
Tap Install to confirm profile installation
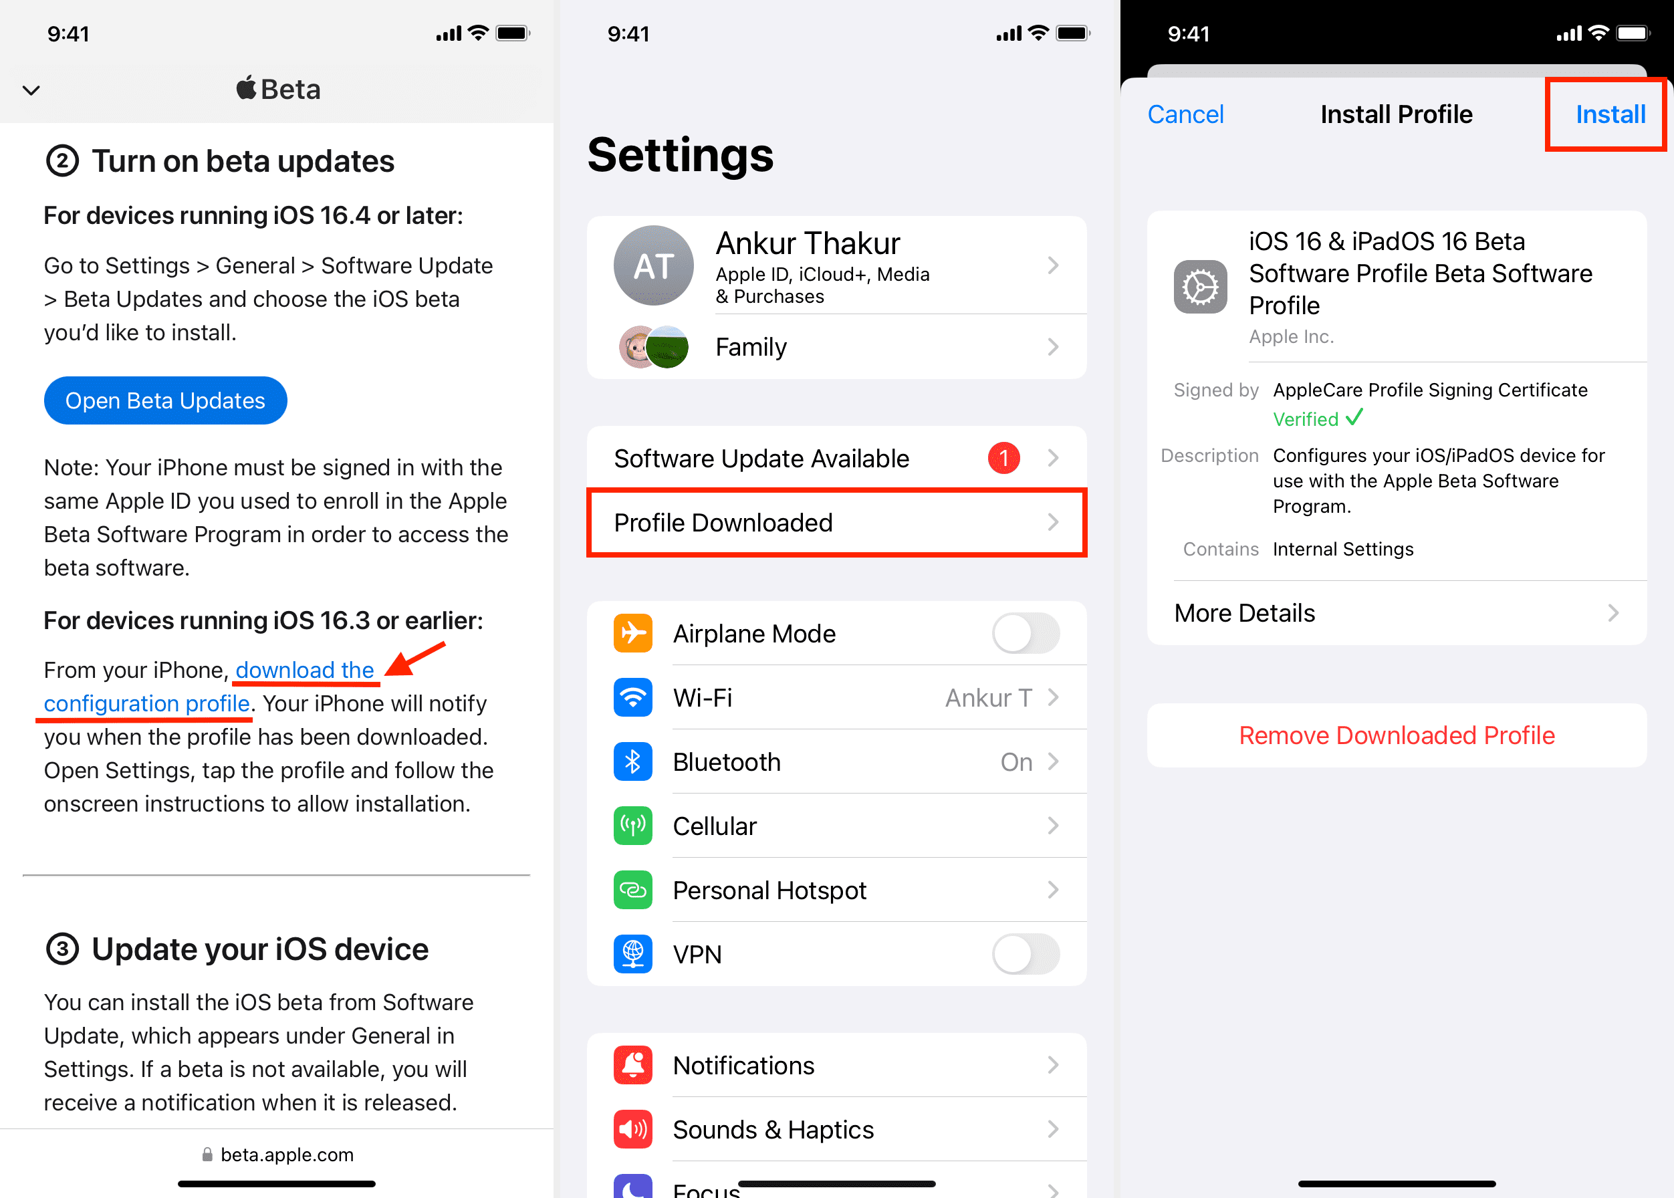click(x=1609, y=113)
